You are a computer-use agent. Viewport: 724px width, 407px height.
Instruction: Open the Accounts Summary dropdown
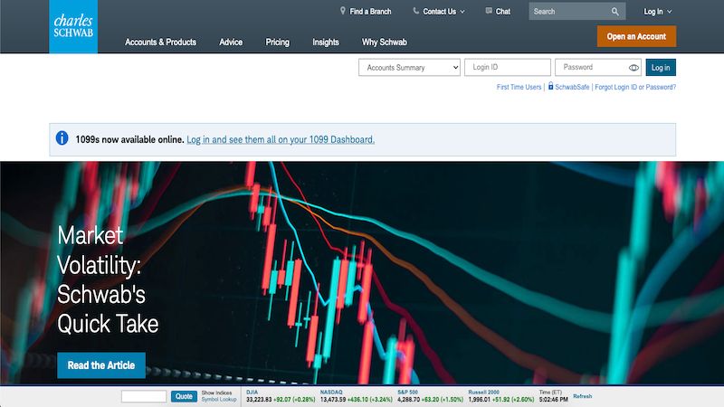pos(409,67)
